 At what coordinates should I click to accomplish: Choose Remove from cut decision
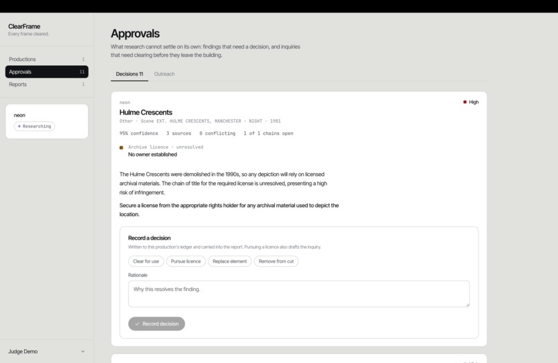pos(276,261)
